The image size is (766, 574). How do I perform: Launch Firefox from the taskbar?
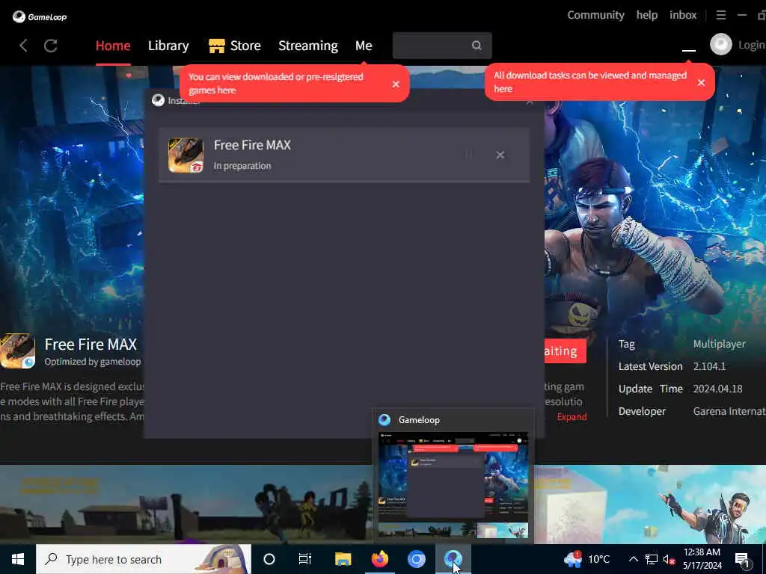click(379, 559)
